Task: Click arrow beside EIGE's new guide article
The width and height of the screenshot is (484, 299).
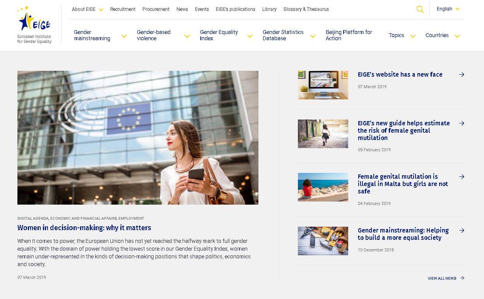Action: [462, 123]
